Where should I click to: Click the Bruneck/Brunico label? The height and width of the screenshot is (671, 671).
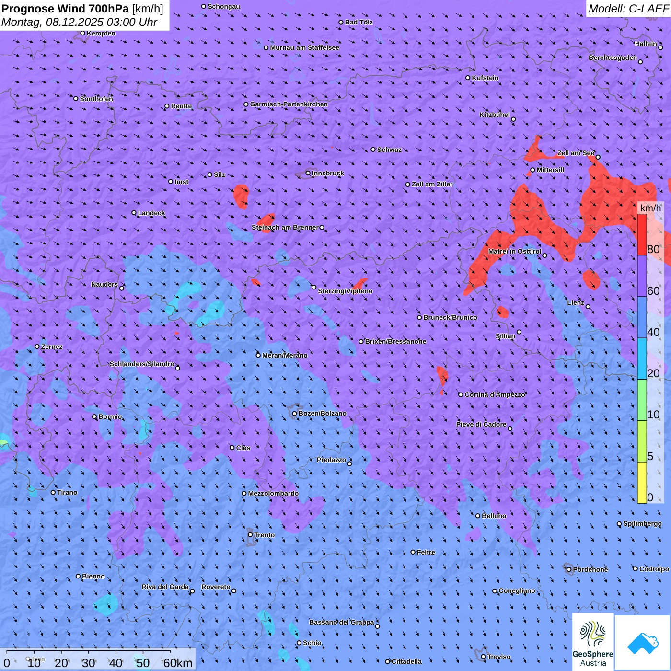[450, 317]
